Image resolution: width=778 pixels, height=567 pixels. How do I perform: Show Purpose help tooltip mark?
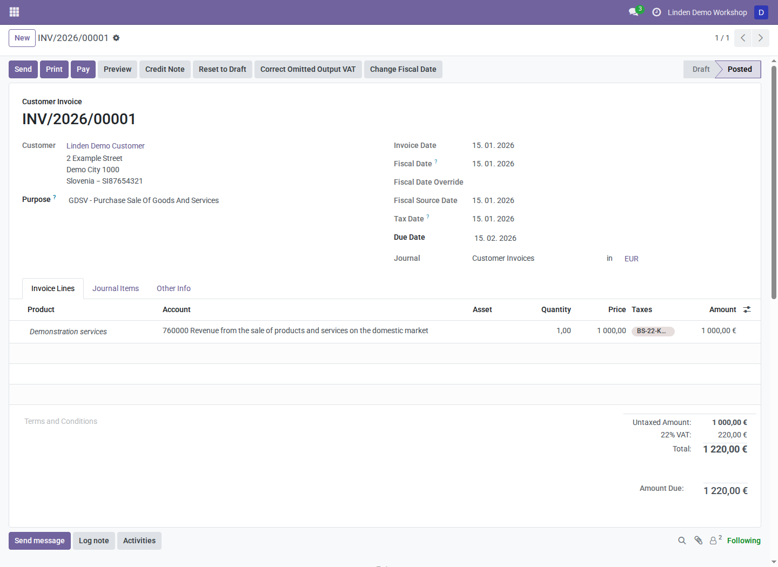[55, 197]
